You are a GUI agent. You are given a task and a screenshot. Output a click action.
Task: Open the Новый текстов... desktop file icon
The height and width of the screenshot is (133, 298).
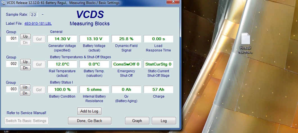coord(245,43)
